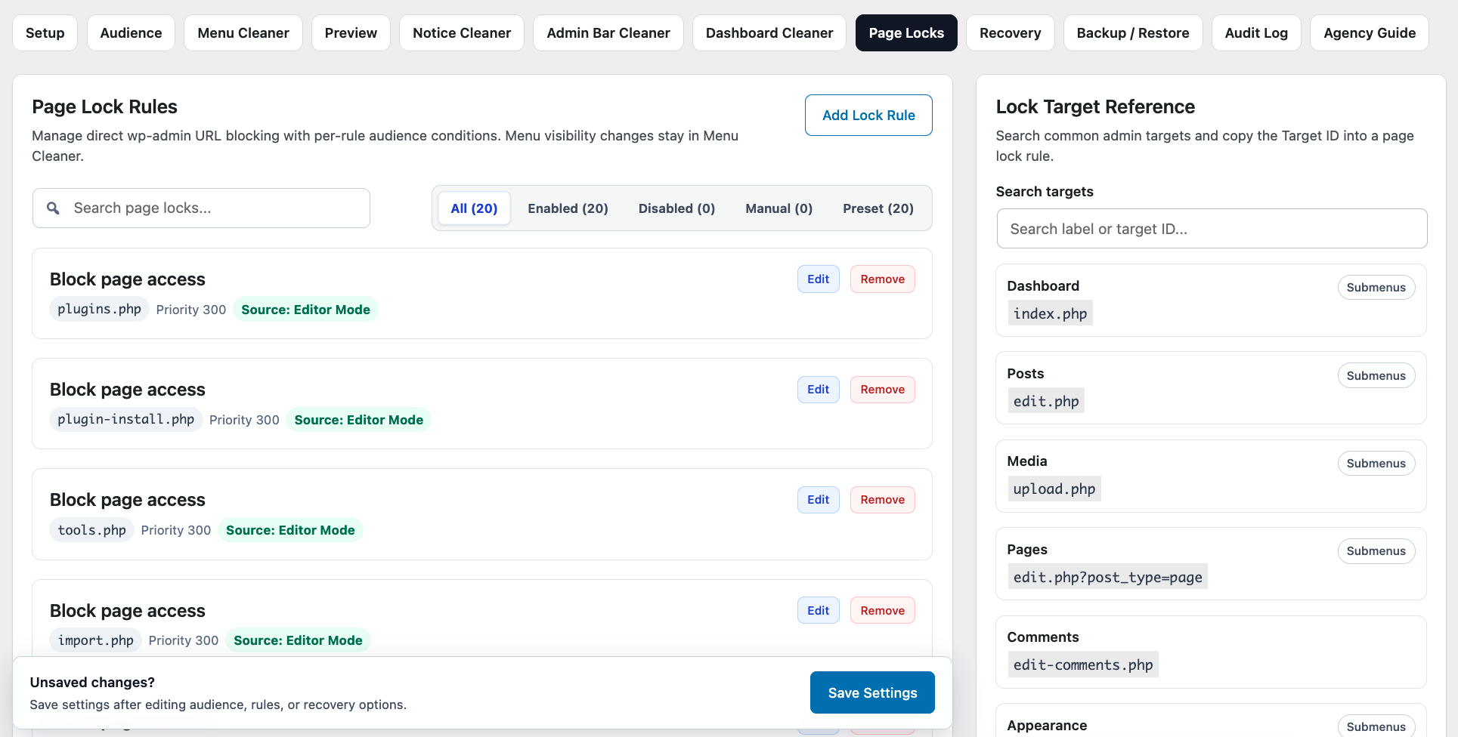This screenshot has height=737, width=1458.
Task: Select the Admin Bar Cleaner tab
Action: coord(608,33)
